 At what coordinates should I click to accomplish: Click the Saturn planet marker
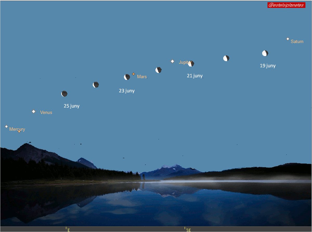[288, 39]
